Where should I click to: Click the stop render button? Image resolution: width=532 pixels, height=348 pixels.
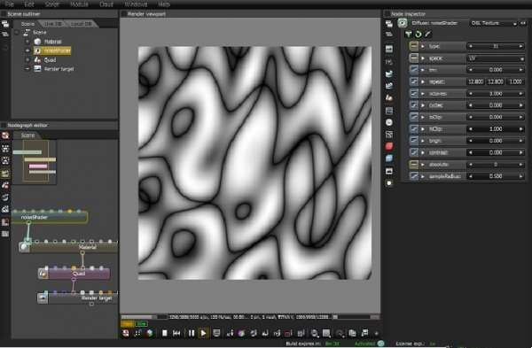click(165, 333)
